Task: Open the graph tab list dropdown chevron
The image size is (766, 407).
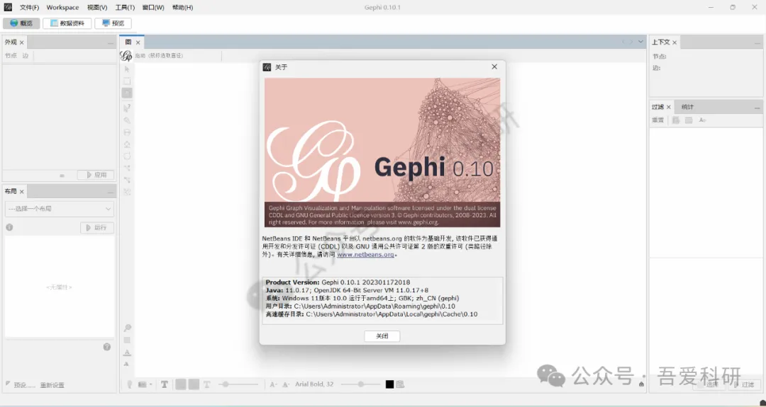Action: tap(640, 42)
